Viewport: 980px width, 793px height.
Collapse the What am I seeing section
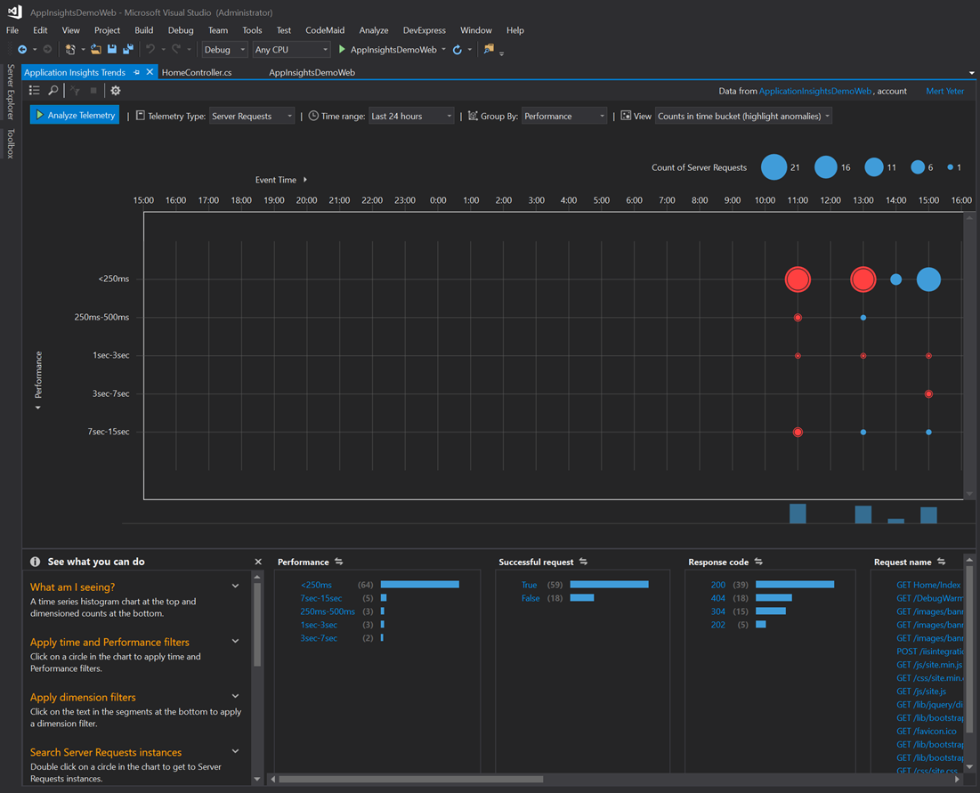(236, 587)
